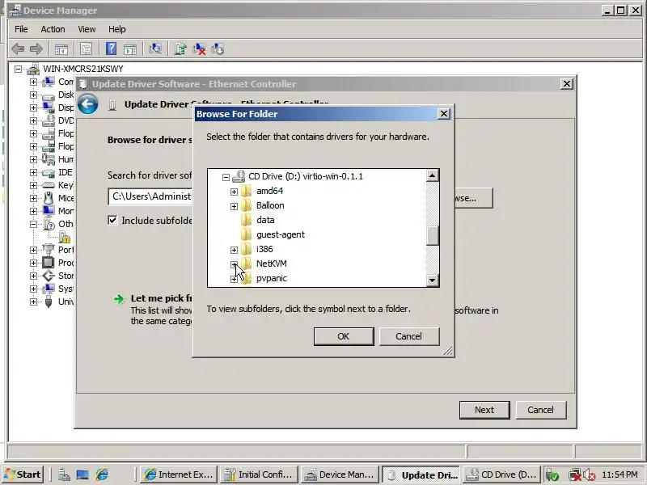Click the Forward arrow in Device Manager toolbar
The width and height of the screenshot is (647, 485).
coord(36,49)
